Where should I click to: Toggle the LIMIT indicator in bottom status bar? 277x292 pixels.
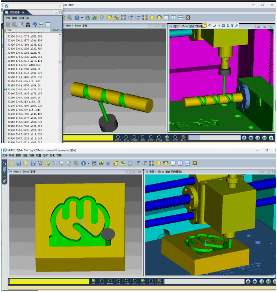pos(94,281)
